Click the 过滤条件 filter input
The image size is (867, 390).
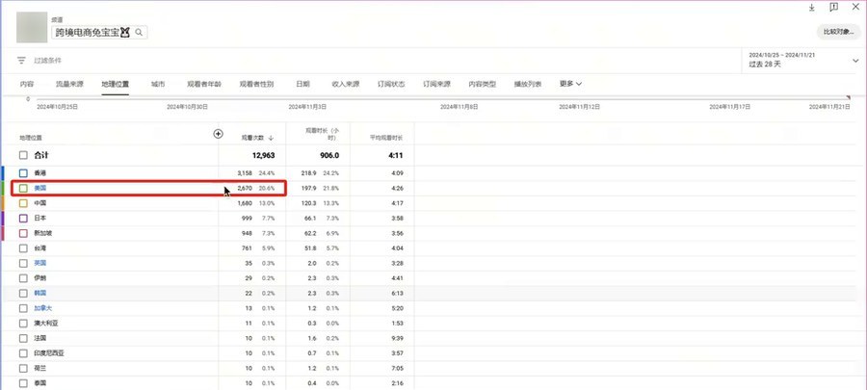48,61
